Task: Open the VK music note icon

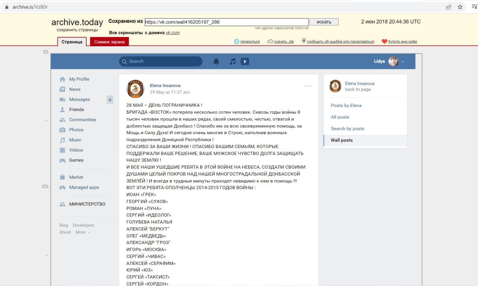Action: (232, 62)
